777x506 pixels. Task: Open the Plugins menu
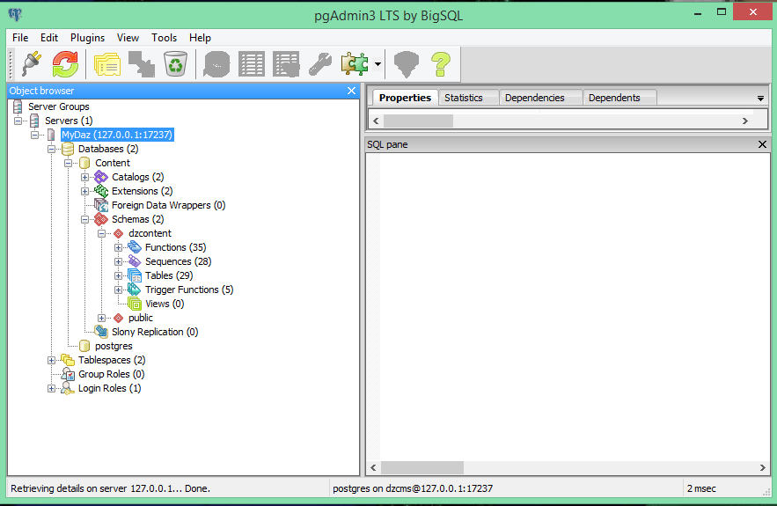click(x=87, y=38)
